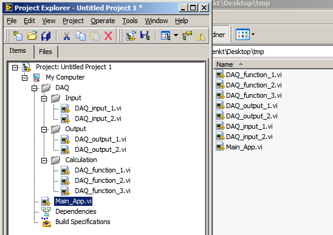
Task: Open the View menu
Action: 49,21
